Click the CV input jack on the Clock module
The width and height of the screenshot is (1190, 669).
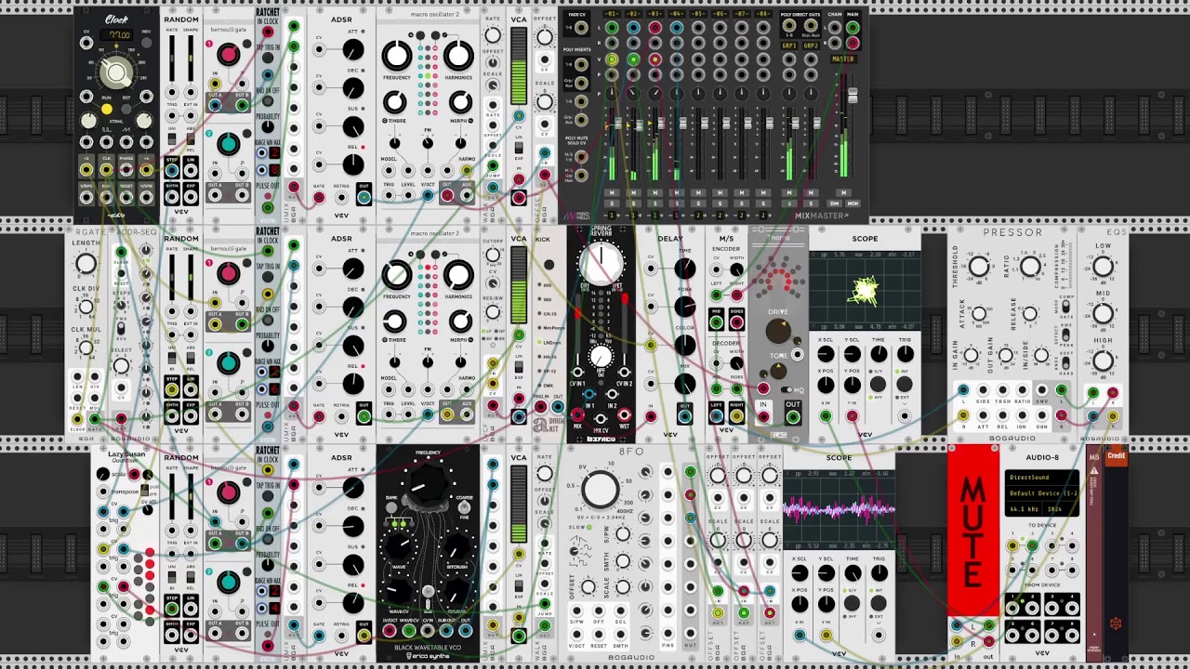click(x=86, y=43)
